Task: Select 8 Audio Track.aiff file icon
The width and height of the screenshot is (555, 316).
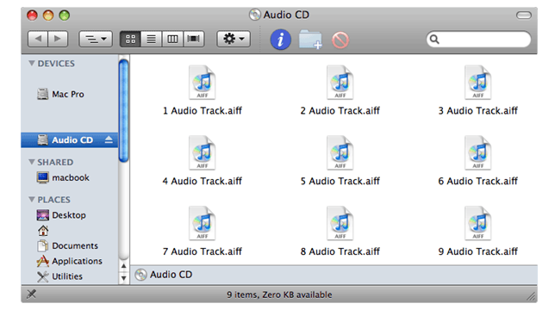Action: pos(340,223)
